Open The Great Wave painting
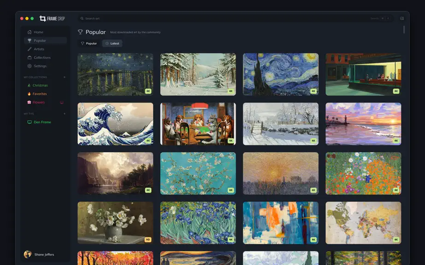 pyautogui.click(x=115, y=124)
